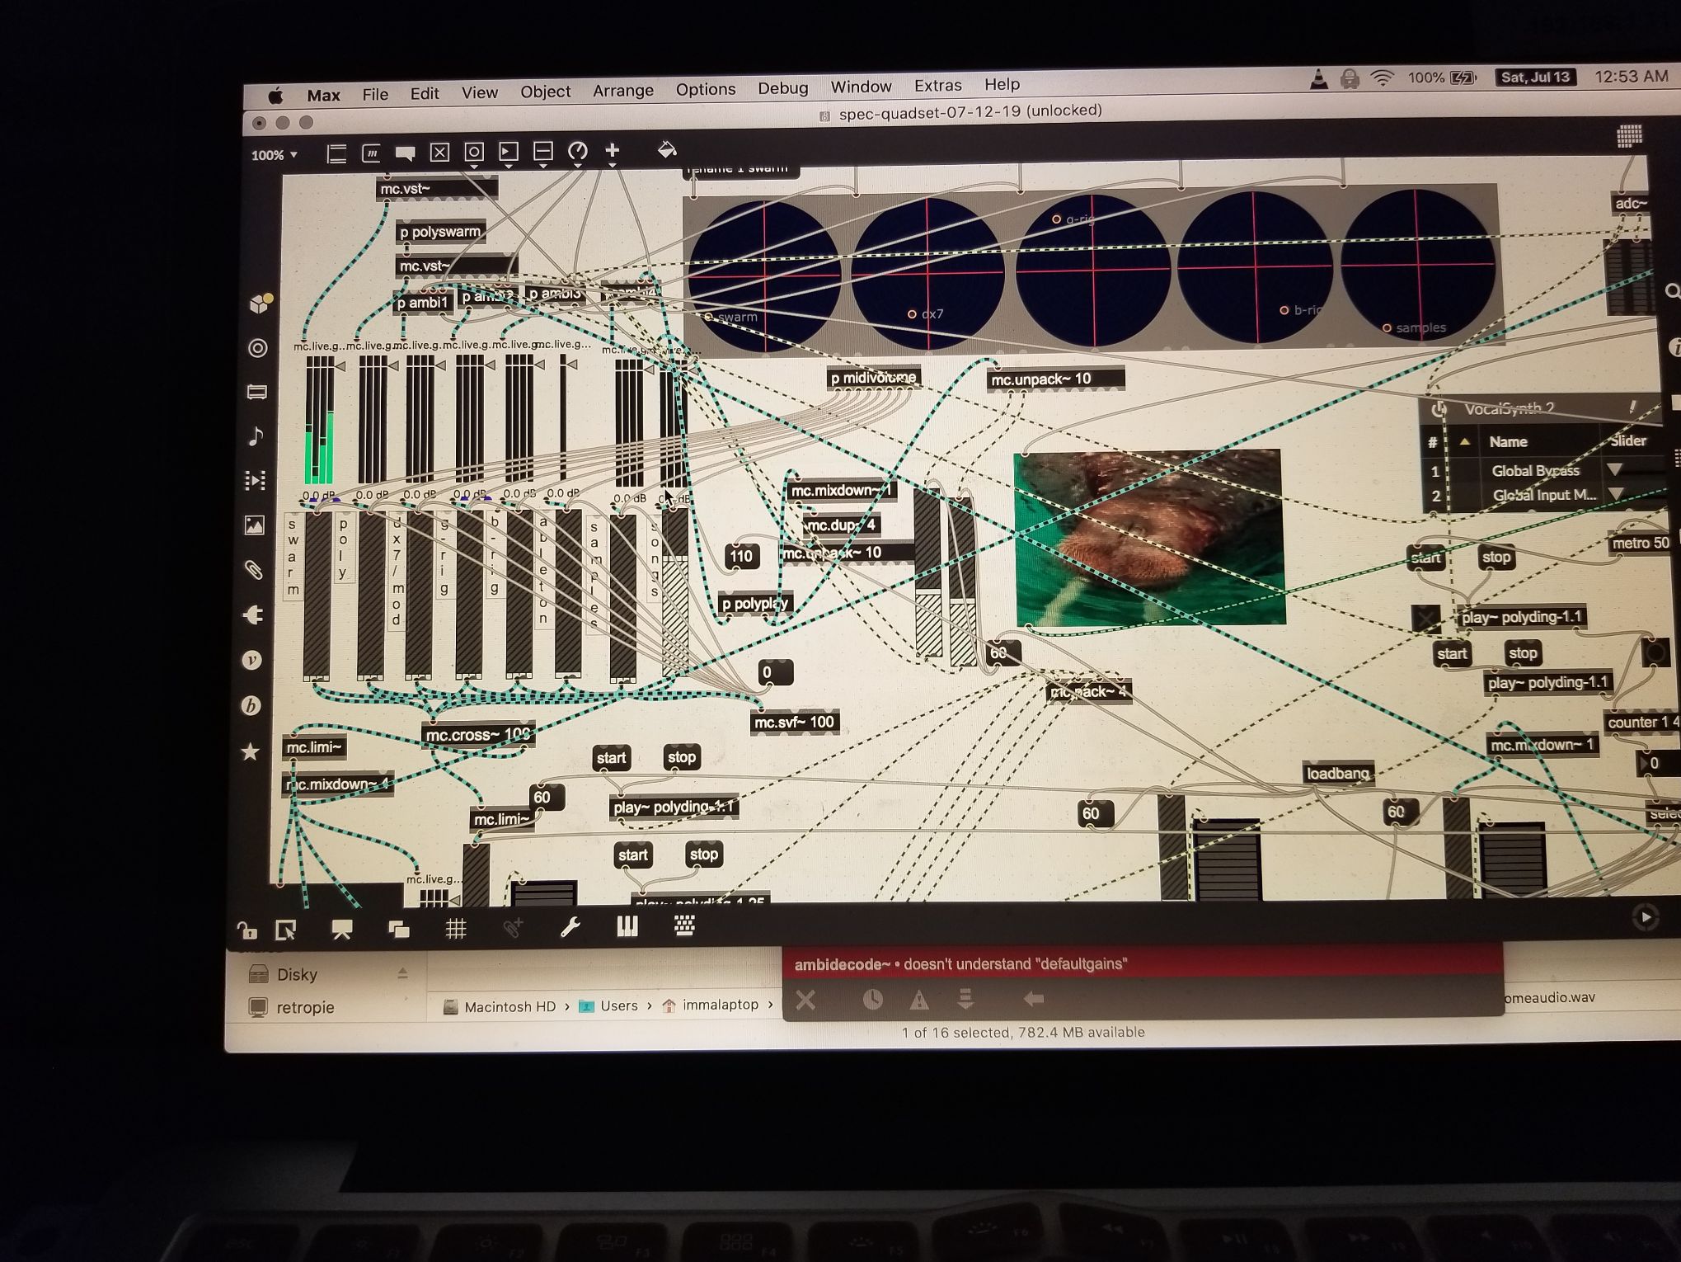Image resolution: width=1681 pixels, height=1262 pixels.
Task: Click the yellow sort triangle in VocalSynth header
Action: click(1465, 442)
